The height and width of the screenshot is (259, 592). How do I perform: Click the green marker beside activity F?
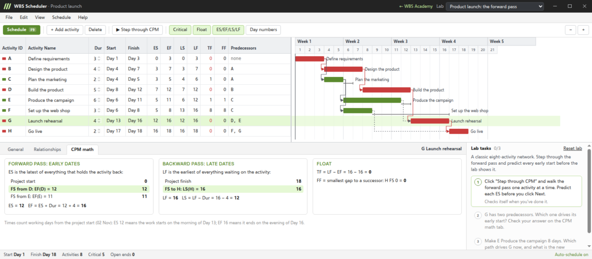[4, 111]
